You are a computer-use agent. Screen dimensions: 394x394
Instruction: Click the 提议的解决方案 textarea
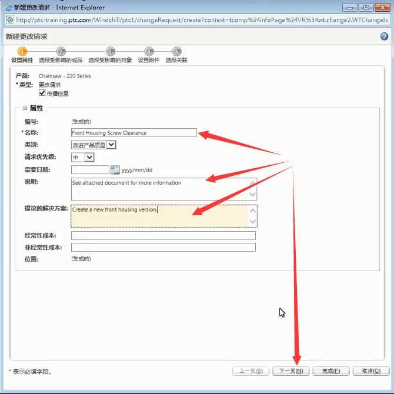tap(164, 216)
